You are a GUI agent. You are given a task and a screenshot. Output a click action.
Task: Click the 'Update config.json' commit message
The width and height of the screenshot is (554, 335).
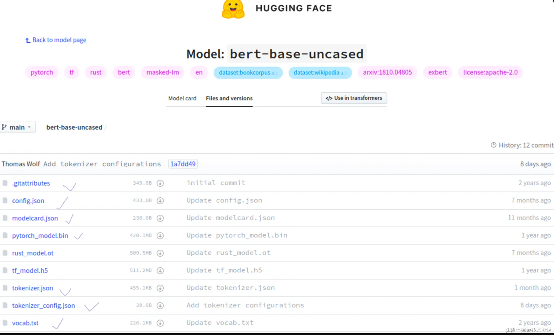[224, 200]
